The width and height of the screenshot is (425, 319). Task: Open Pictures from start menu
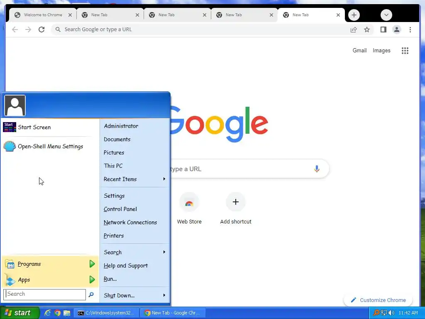coord(135,152)
